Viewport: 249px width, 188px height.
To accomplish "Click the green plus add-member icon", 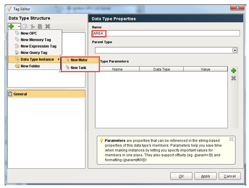I will tap(12, 26).
